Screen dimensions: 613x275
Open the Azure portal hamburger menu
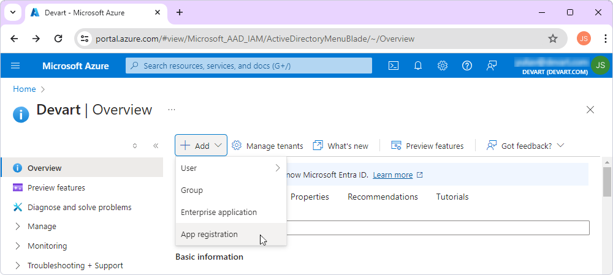[15, 66]
